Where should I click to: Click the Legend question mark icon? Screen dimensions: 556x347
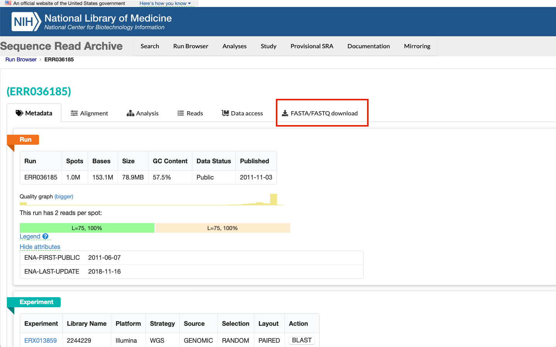(x=45, y=236)
